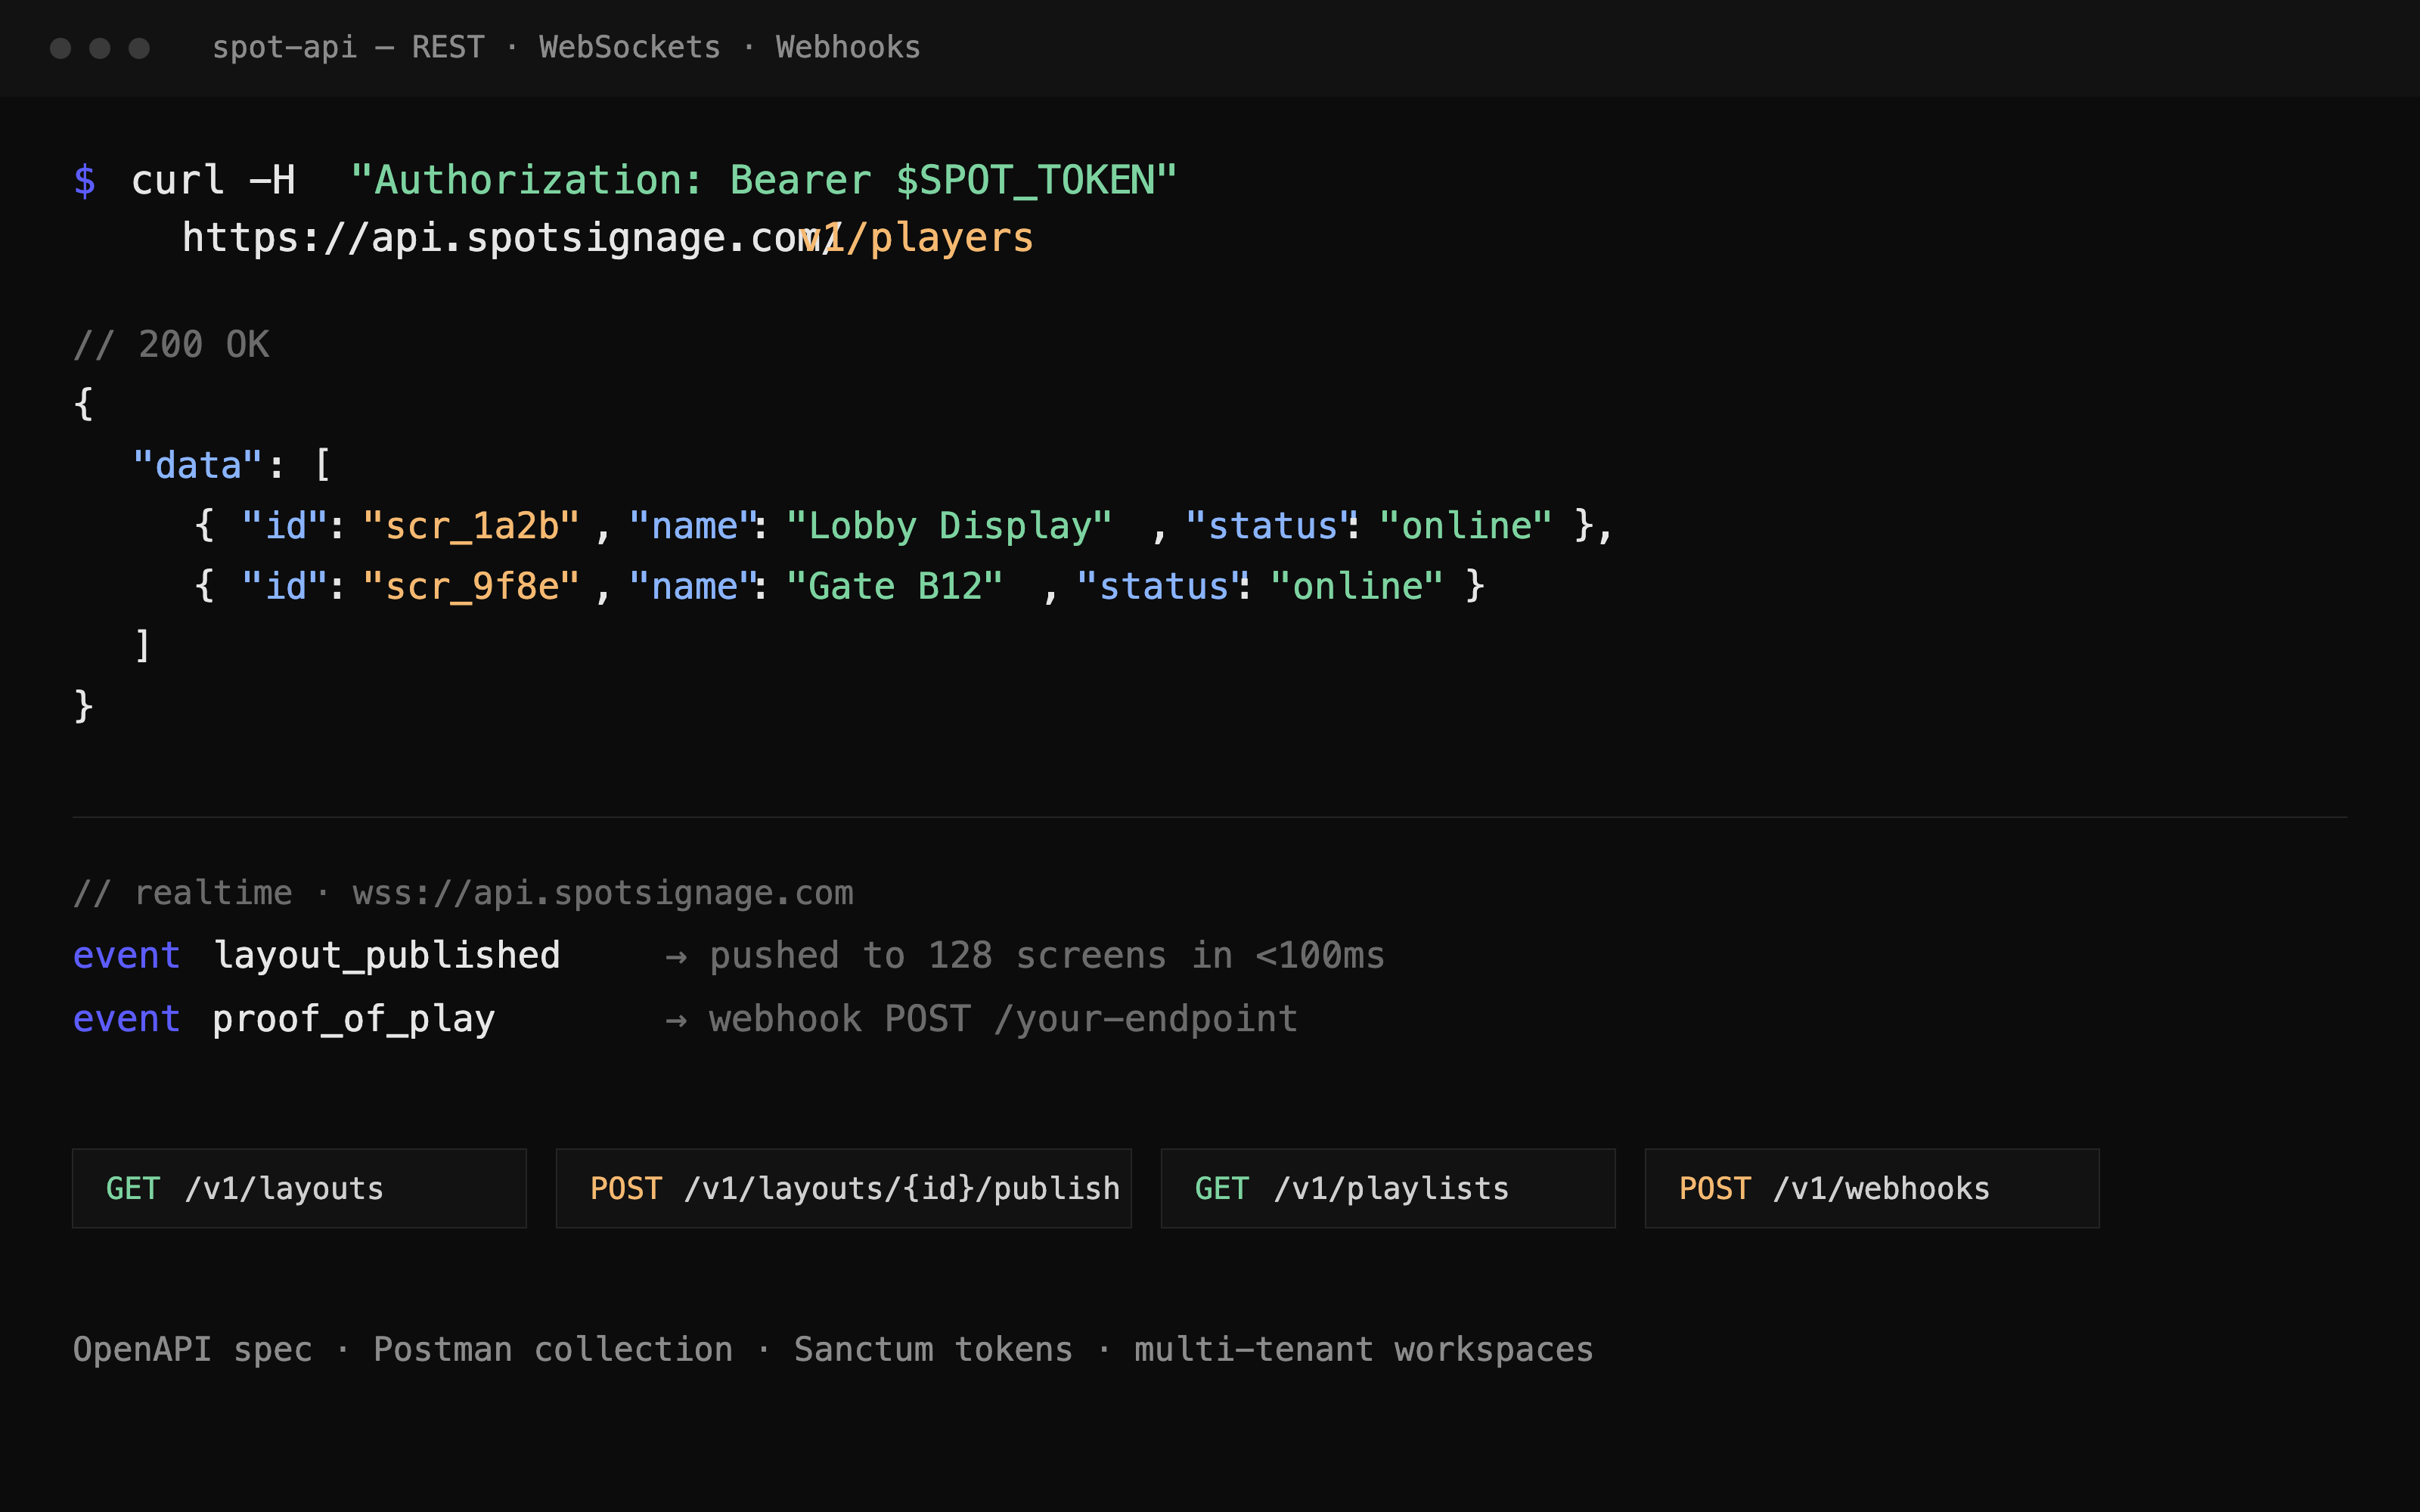
Task: Click the "Lobby Display" name value
Action: pos(949,526)
